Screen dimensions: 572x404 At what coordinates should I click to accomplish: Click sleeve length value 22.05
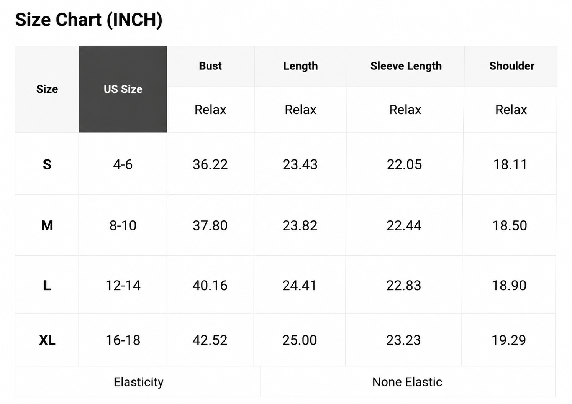[x=404, y=164]
